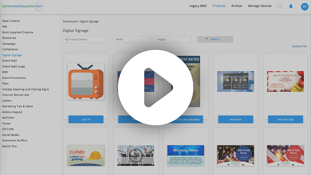Viewport: 311px width, 175px height.
Task: Select the Products menu item
Action: point(219,6)
